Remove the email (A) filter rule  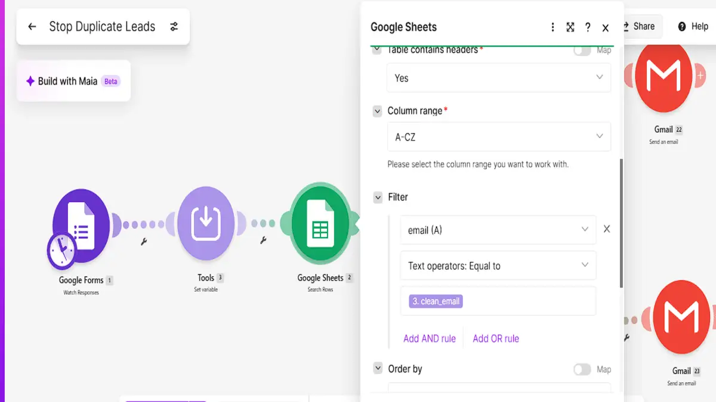point(607,229)
